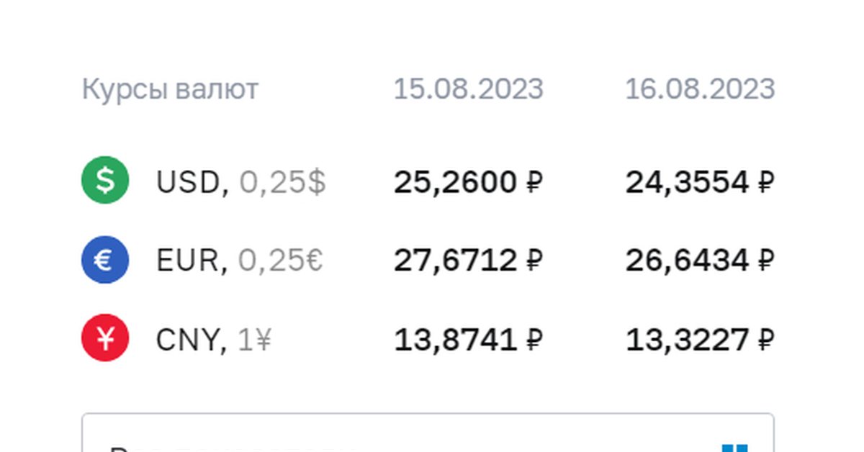The height and width of the screenshot is (452, 864).
Task: Select the 15.08.2023 date column header
Action: point(468,90)
